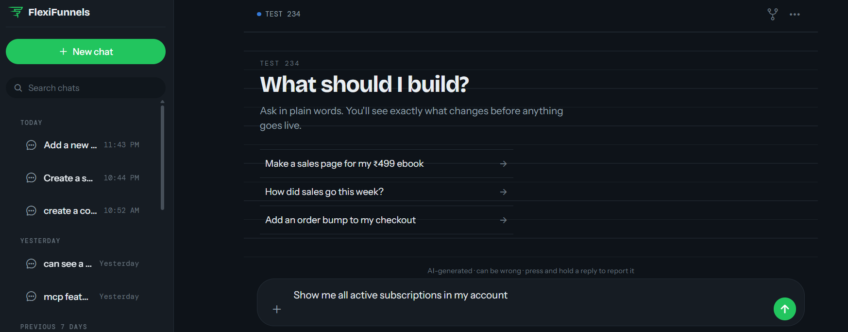848x332 pixels.
Task: Focus the message input text box
Action: point(529,296)
